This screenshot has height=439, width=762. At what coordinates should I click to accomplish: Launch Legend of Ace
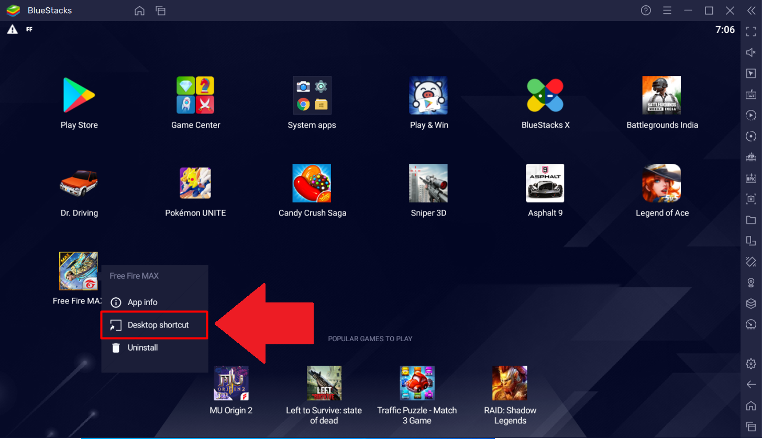click(662, 183)
